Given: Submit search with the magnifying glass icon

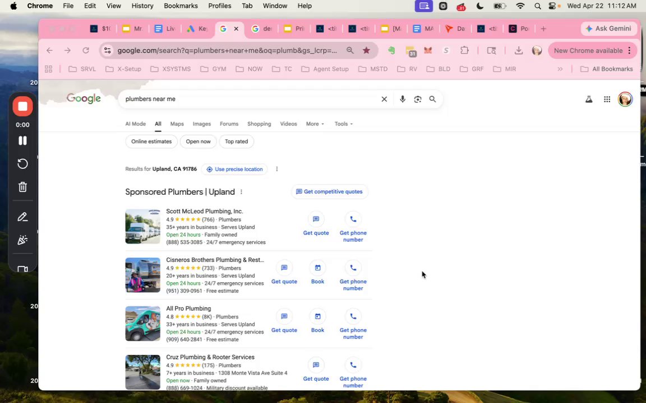Looking at the screenshot, I should pos(432,99).
